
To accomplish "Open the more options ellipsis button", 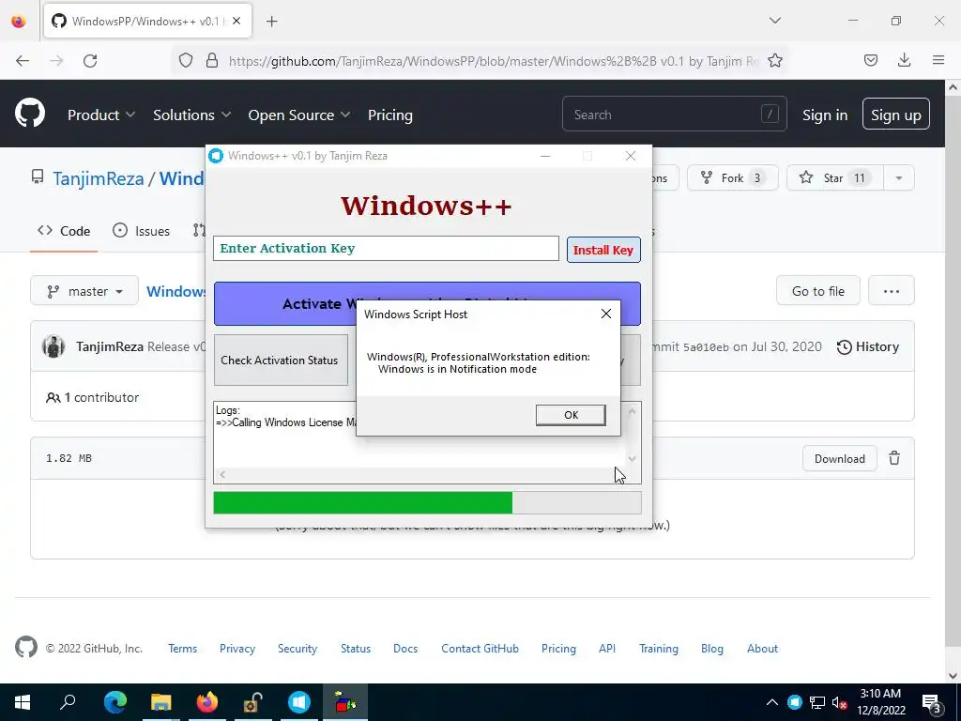I will 892,291.
